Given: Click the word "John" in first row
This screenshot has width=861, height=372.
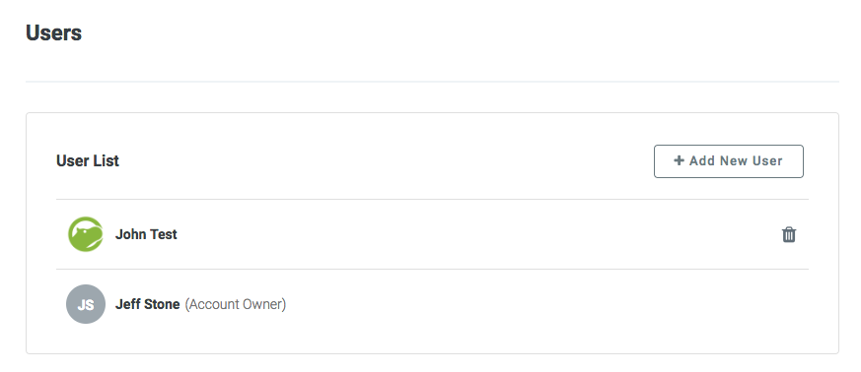Looking at the screenshot, I should [x=131, y=234].
